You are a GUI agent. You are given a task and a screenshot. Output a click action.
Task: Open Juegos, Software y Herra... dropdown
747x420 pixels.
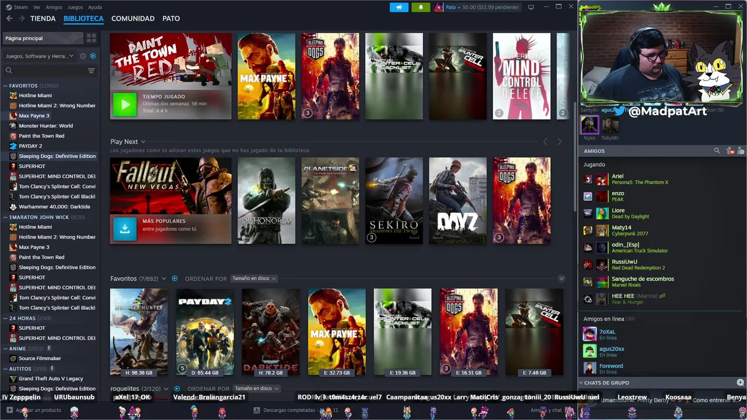pos(40,56)
